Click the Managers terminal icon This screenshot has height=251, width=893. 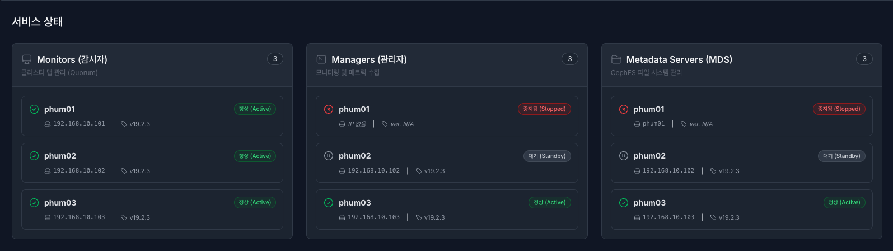(x=321, y=59)
